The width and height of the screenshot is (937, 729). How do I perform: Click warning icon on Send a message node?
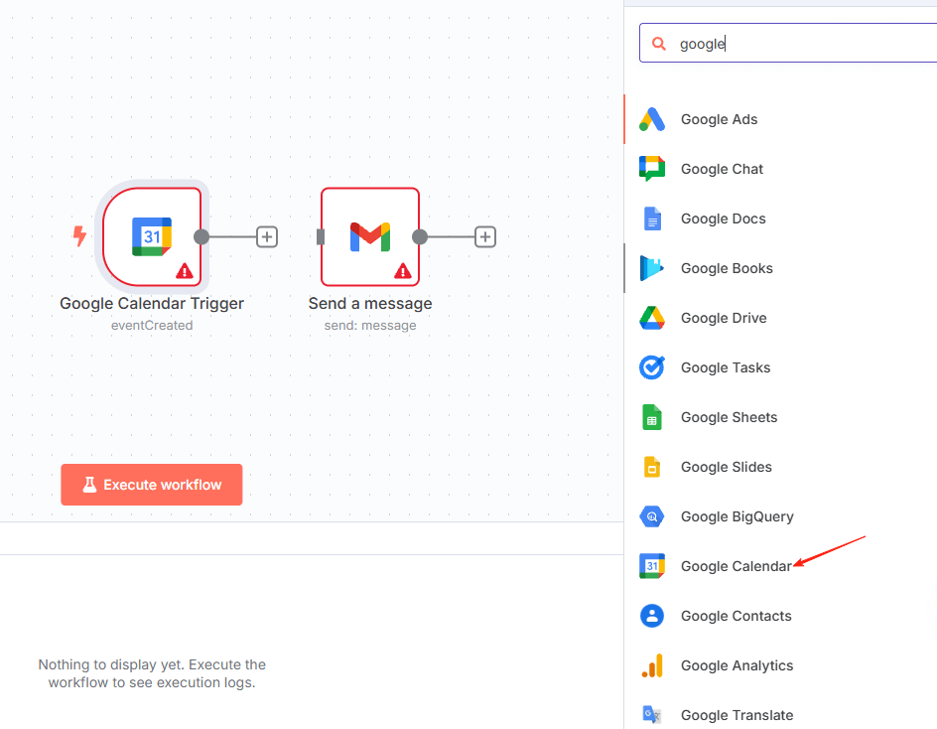pyautogui.click(x=402, y=270)
